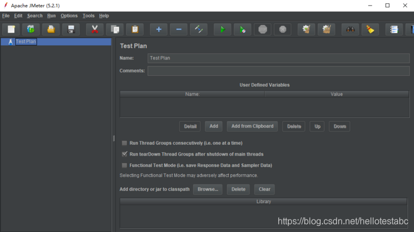The height and width of the screenshot is (232, 414).
Task: Click the Library column header
Action: click(x=264, y=201)
